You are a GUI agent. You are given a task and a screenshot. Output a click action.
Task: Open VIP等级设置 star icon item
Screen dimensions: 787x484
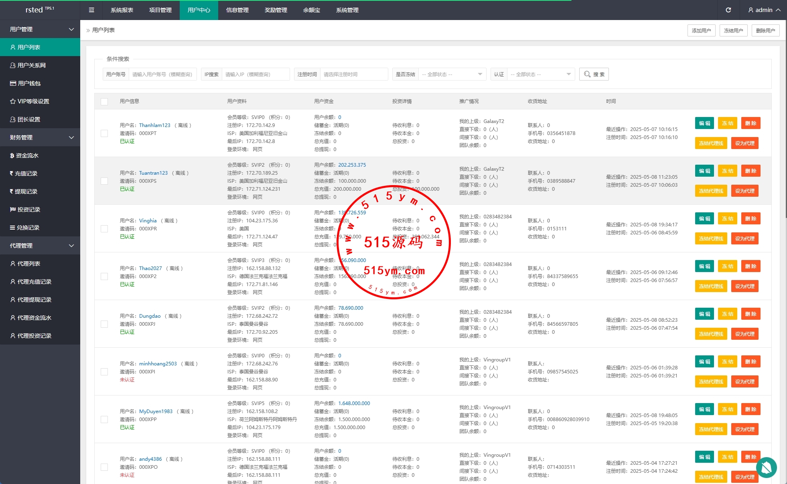pyautogui.click(x=33, y=101)
